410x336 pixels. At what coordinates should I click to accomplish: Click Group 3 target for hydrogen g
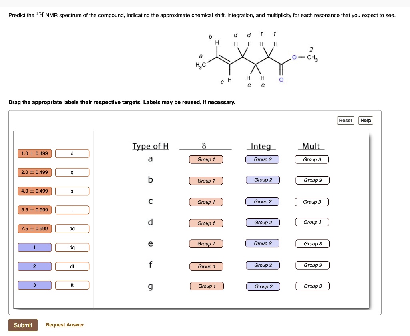[312, 286]
